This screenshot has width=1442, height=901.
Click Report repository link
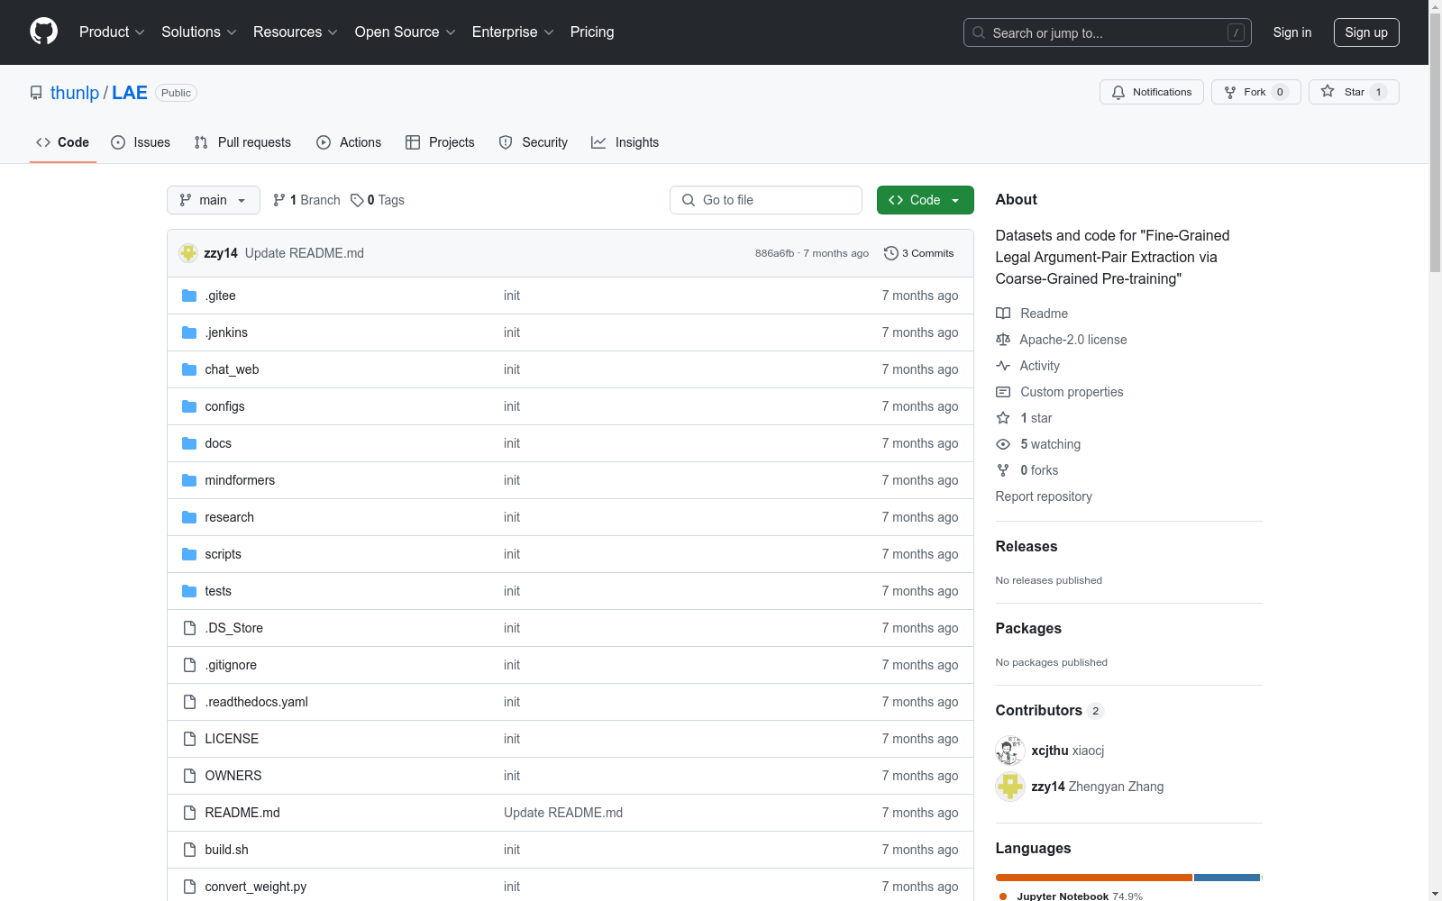tap(1044, 496)
